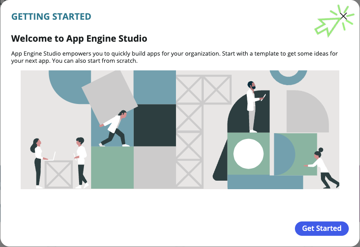The image size is (360, 247).
Task: Click the light green square under the walker
Action: tap(112, 167)
